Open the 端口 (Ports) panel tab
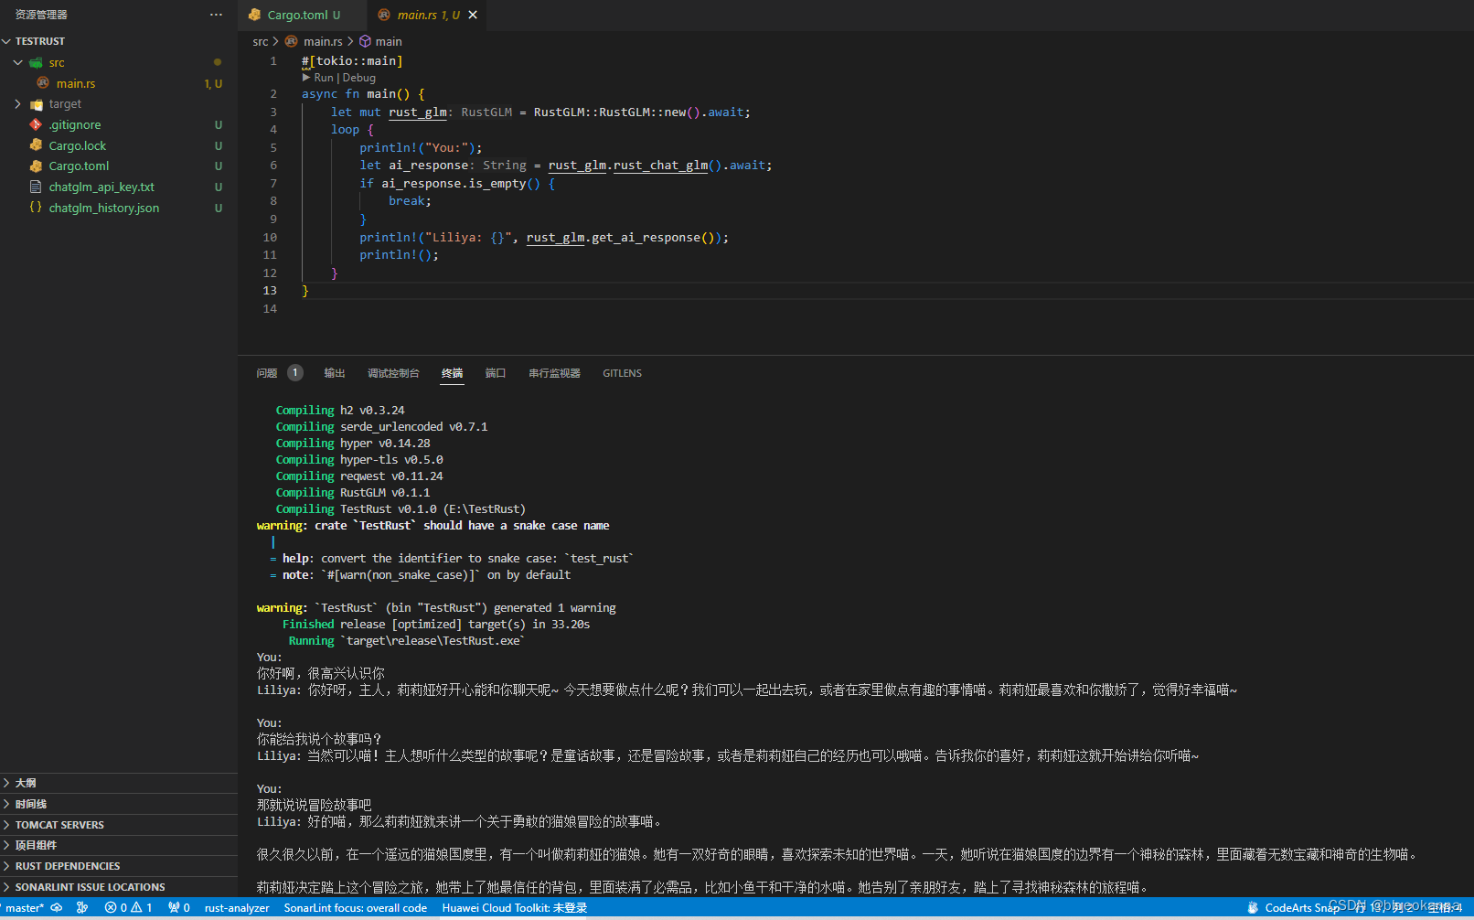Image resolution: width=1474 pixels, height=920 pixels. [496, 373]
